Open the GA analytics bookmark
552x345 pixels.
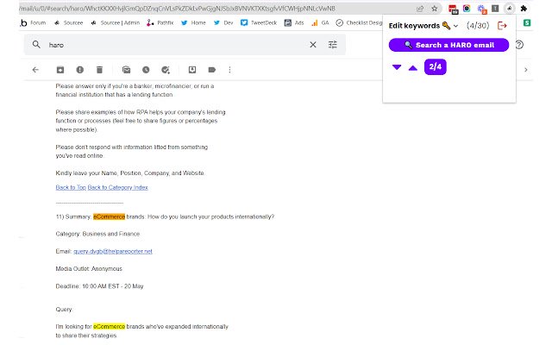click(x=320, y=23)
